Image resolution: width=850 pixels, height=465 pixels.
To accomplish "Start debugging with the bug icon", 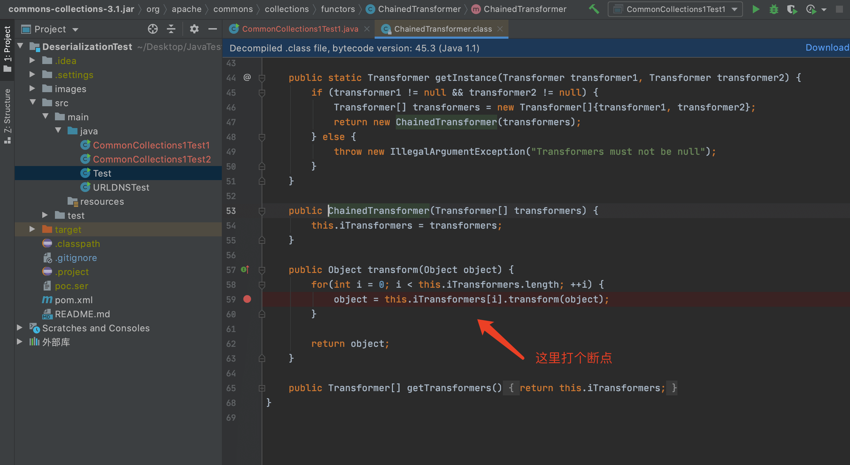I will coord(774,9).
